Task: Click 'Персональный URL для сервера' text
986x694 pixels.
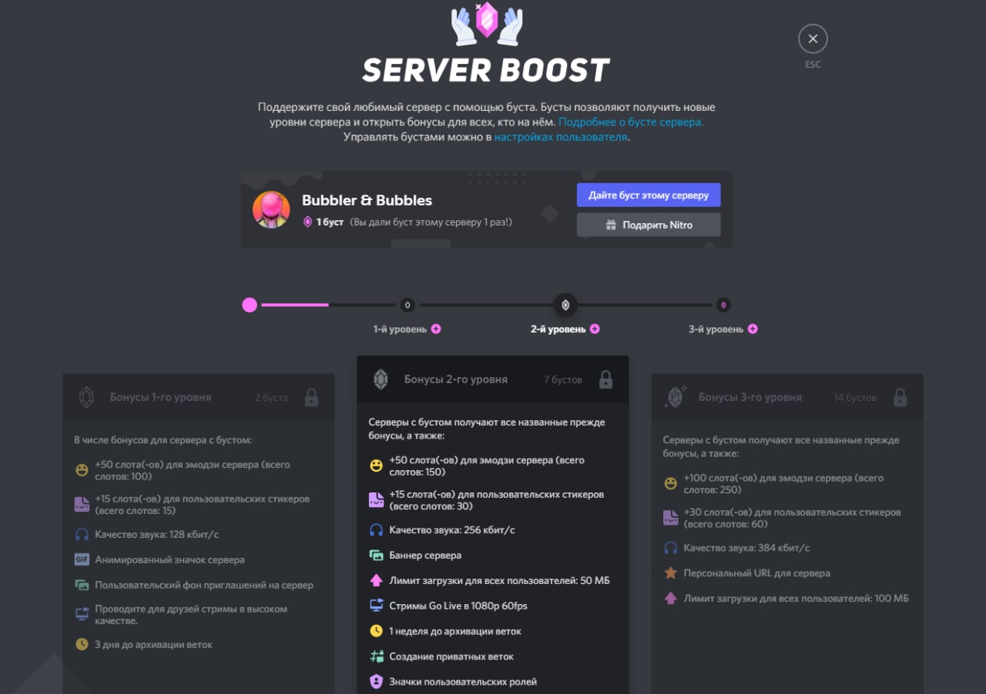Action: coord(757,573)
